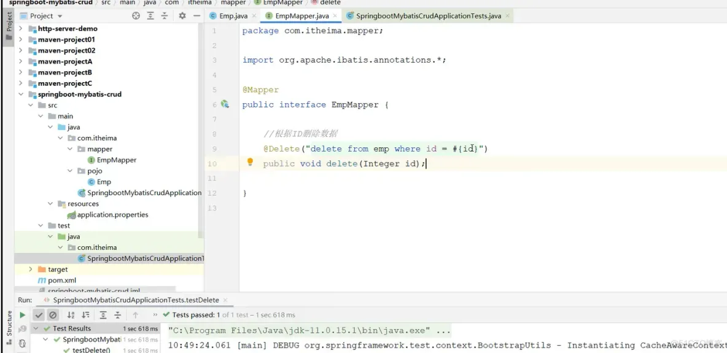The image size is (727, 353).
Task: Expand the maven-projectB module
Action: click(20, 72)
